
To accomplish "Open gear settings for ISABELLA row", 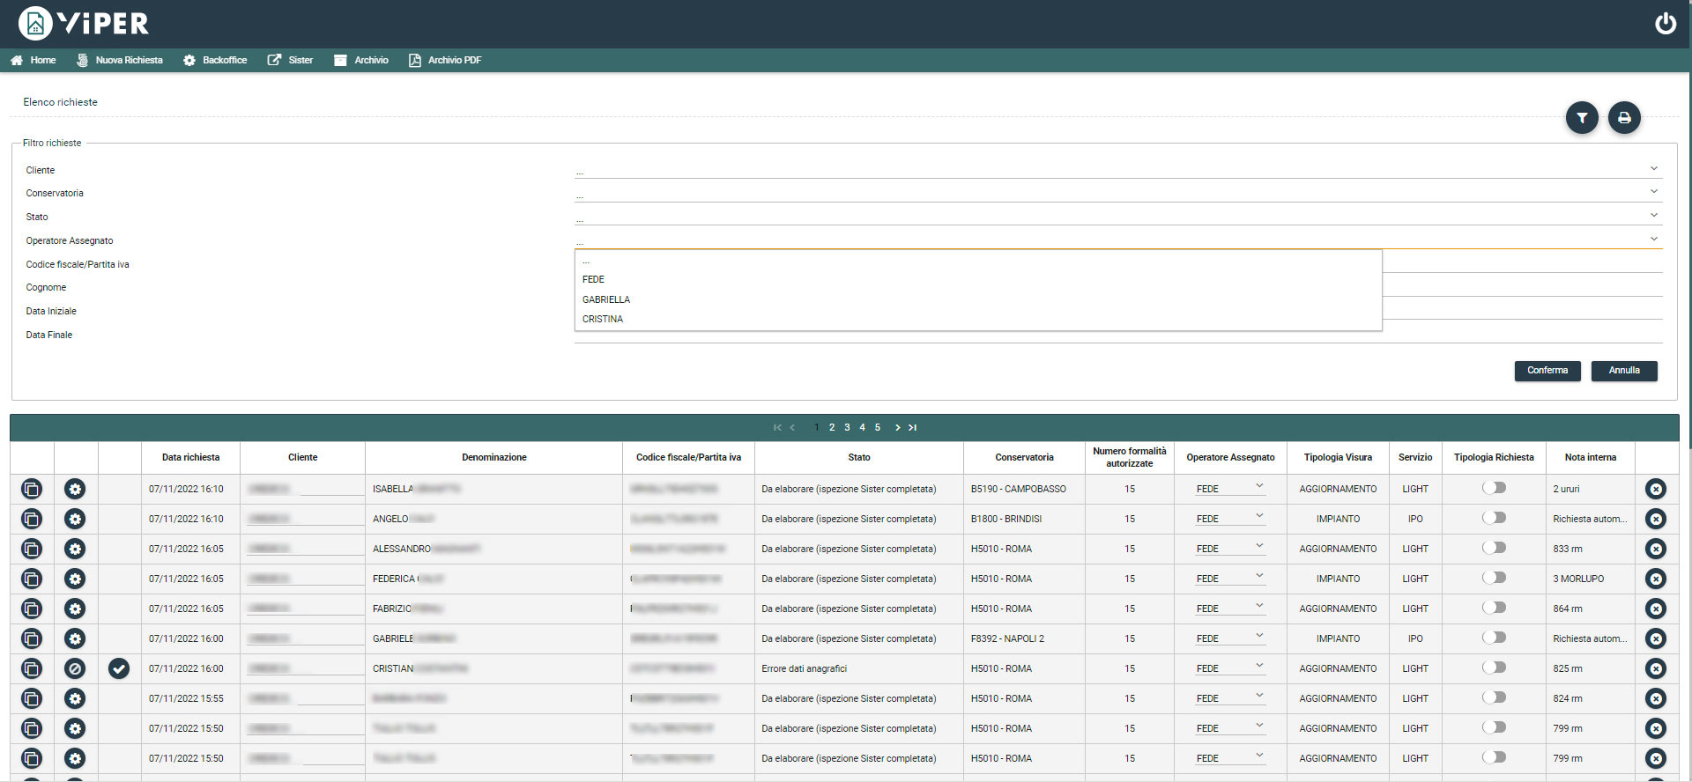I will pyautogui.click(x=75, y=489).
